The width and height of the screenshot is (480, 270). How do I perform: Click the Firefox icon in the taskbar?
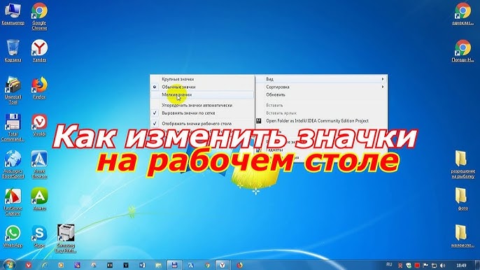pos(239,265)
